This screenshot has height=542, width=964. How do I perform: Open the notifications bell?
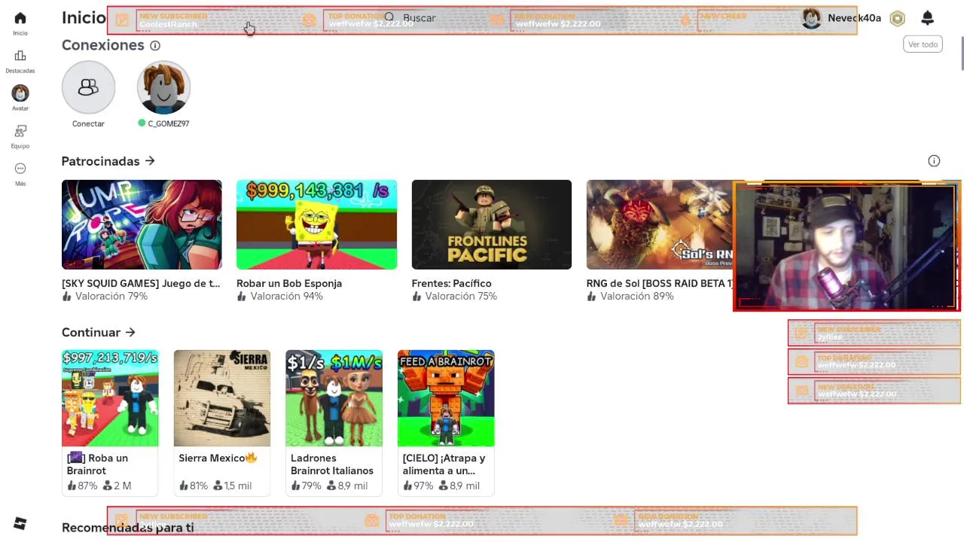click(x=928, y=18)
